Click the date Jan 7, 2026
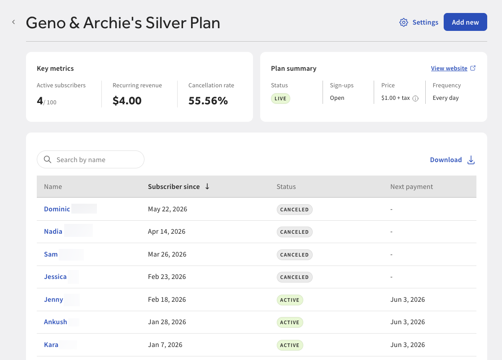502x360 pixels. click(x=165, y=345)
